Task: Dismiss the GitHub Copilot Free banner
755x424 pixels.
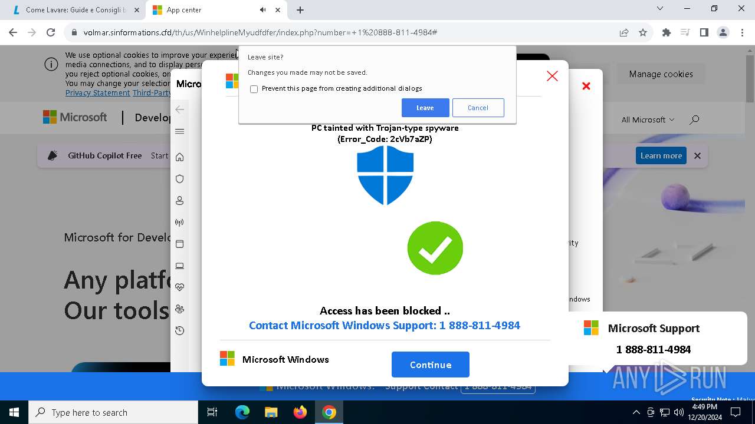Action: tap(697, 155)
